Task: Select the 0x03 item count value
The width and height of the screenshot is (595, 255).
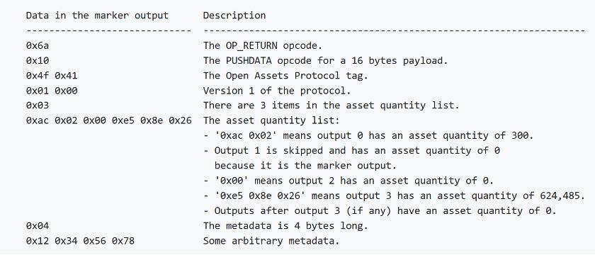Action: 37,106
